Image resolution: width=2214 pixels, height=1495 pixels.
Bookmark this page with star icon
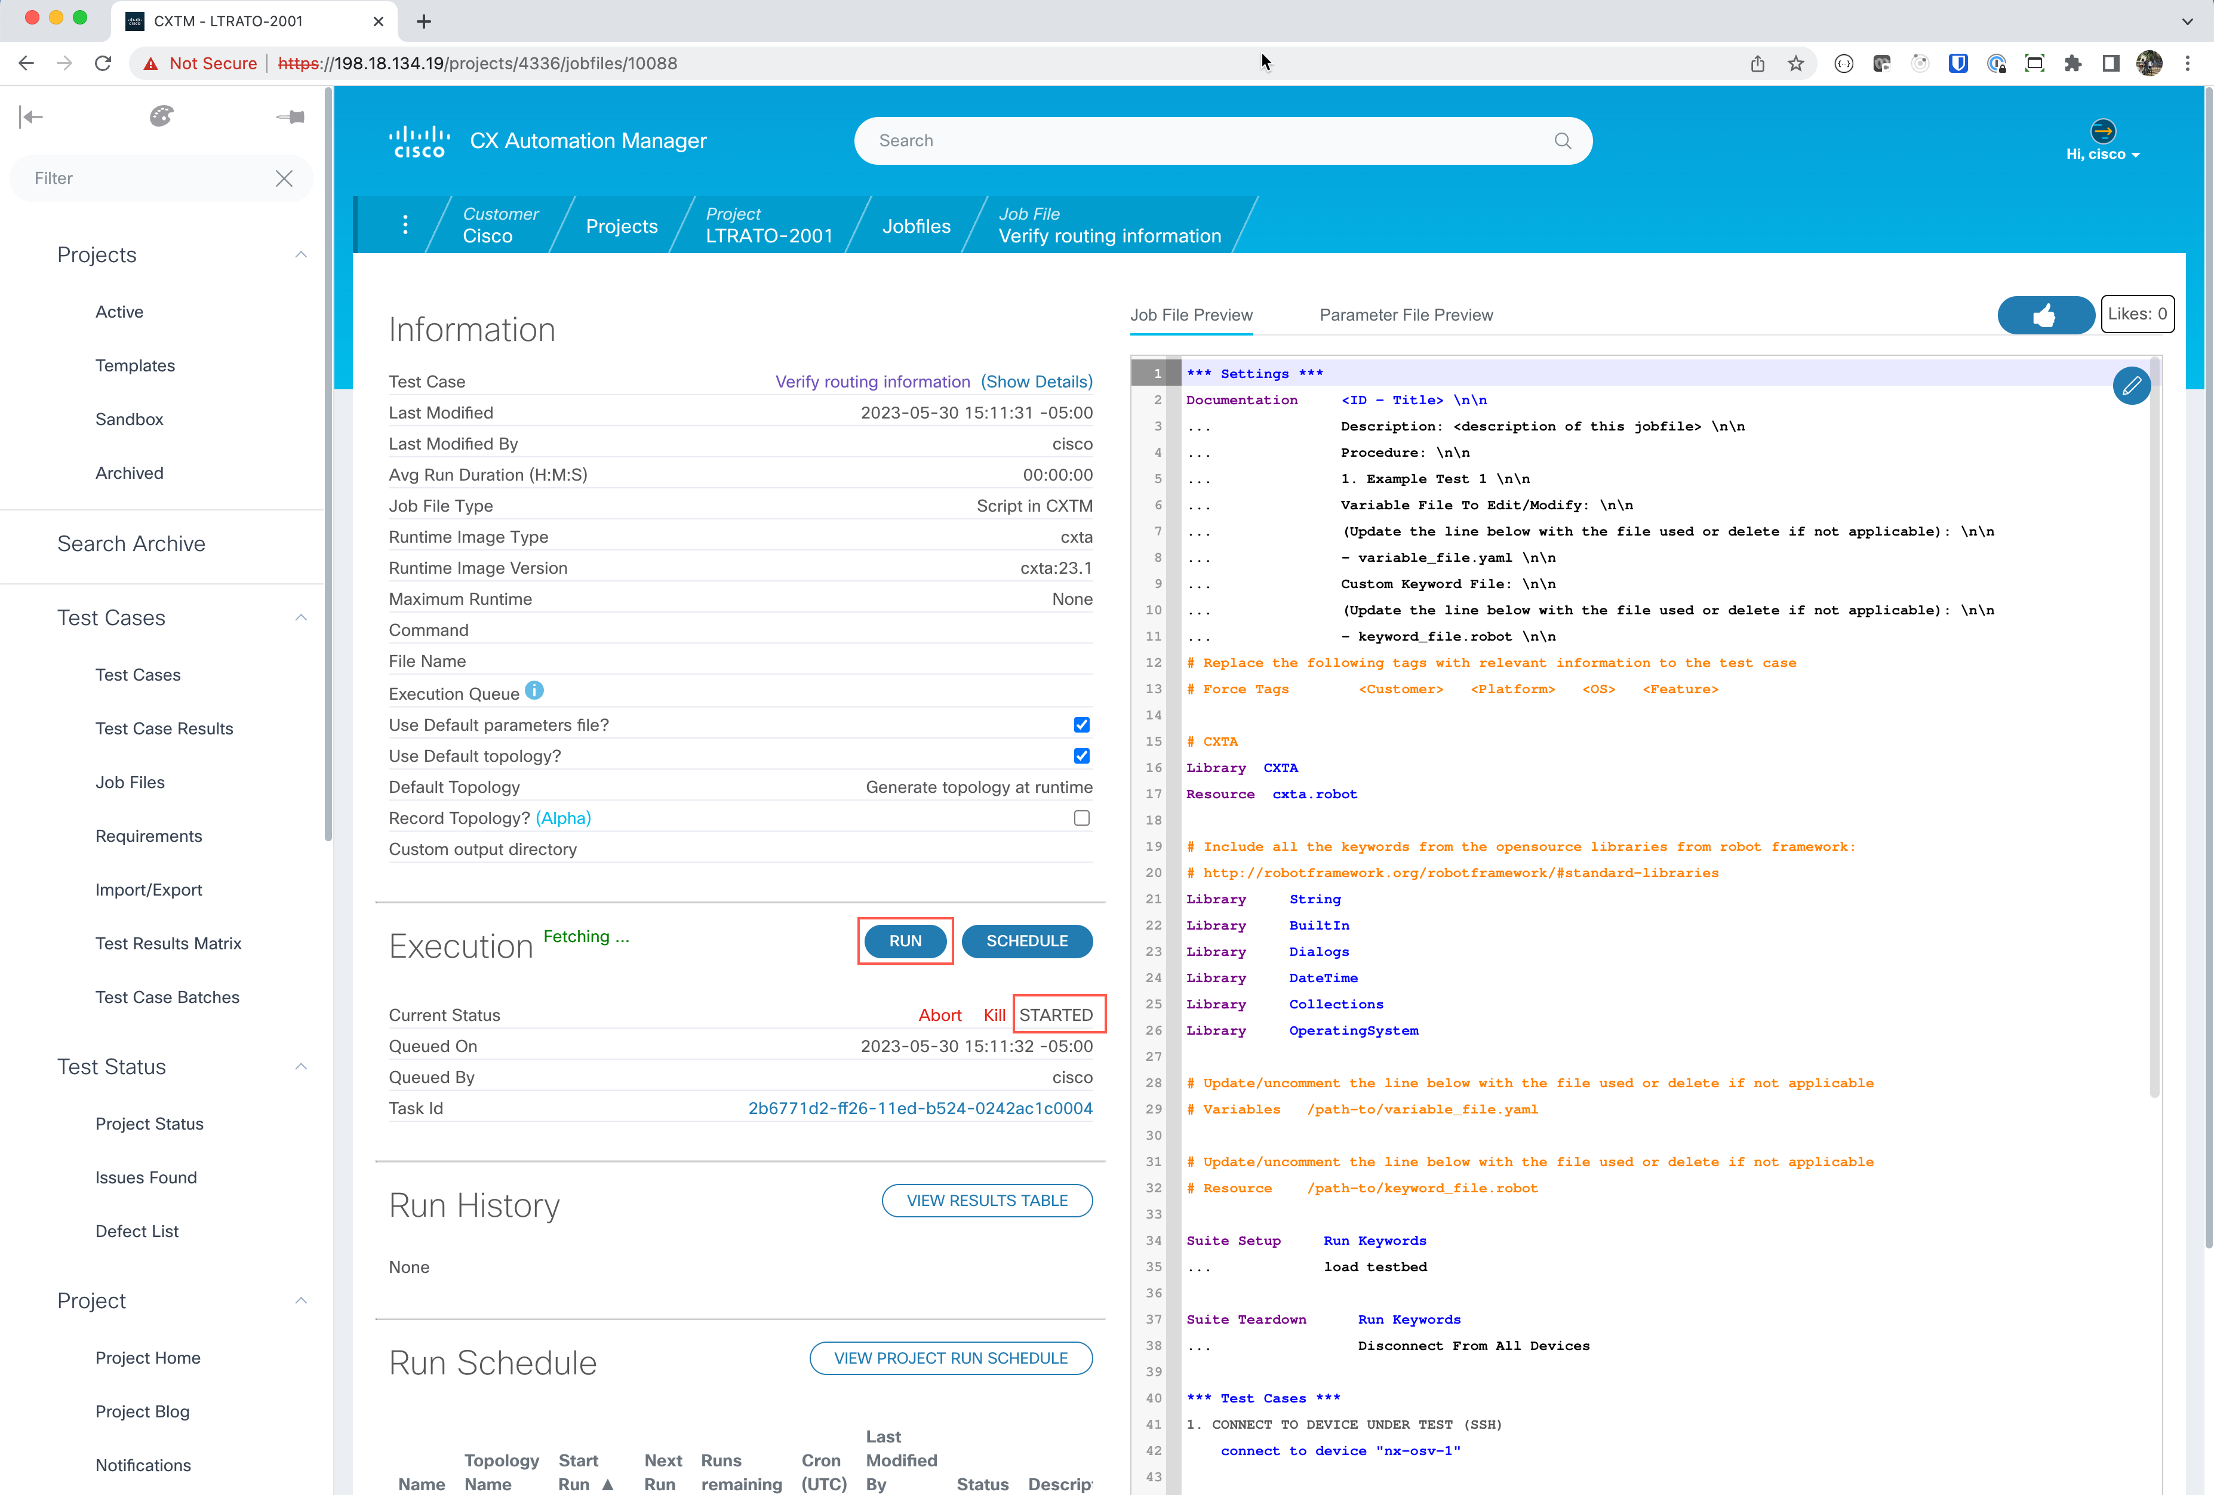pos(1796,63)
